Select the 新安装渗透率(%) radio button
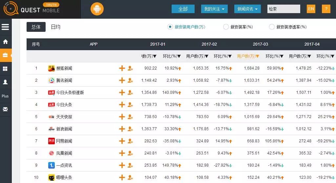Image resolution: width=336 pixels, height=183 pixels. click(271, 27)
